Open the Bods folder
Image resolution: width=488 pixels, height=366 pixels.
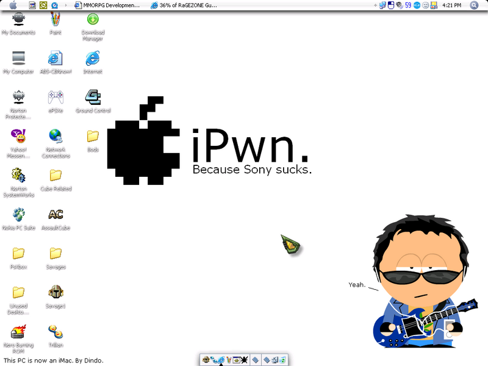pyautogui.click(x=93, y=141)
